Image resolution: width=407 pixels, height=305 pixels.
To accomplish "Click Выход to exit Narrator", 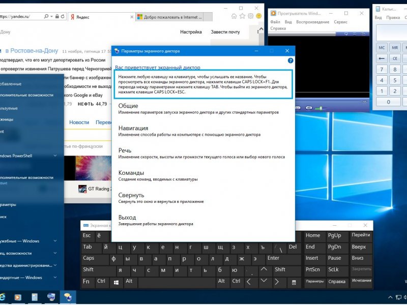I will (156, 220).
